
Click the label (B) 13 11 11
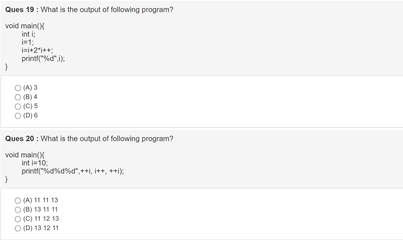pyautogui.click(x=41, y=209)
